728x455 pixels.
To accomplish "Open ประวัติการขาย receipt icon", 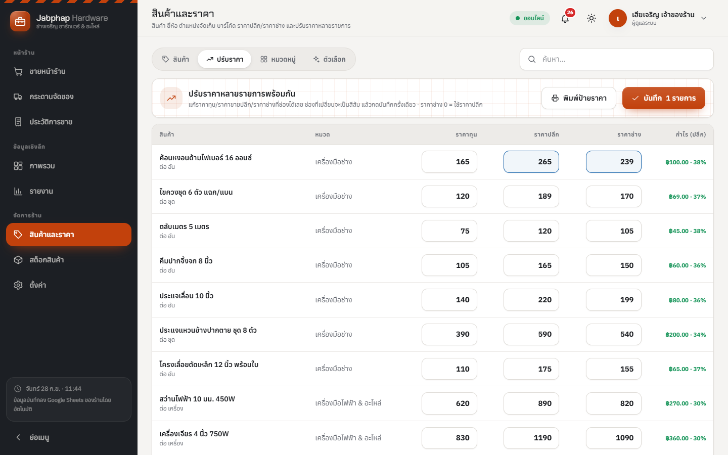I will click(x=18, y=122).
